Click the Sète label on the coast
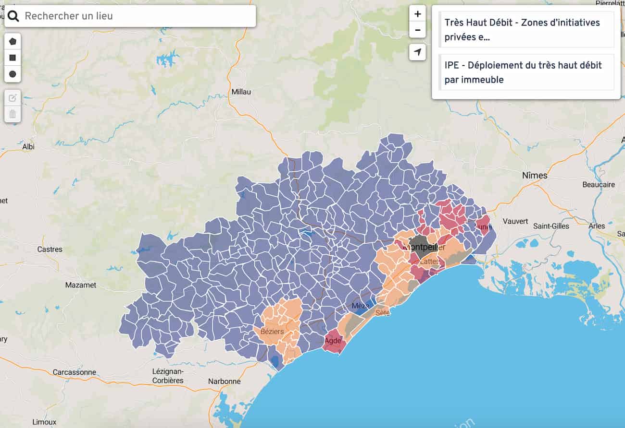 (383, 313)
